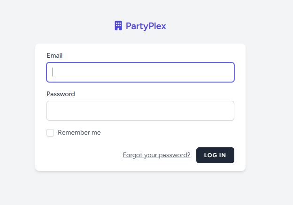Submit the form with LOG IN
The image size is (293, 205).
coord(215,155)
